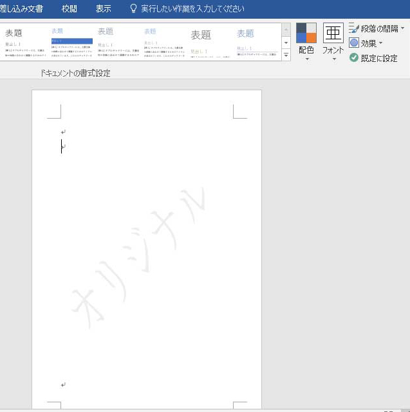The height and width of the screenshot is (412, 410).
Task: Click the lightbulb Tell Me icon
Action: point(134,9)
